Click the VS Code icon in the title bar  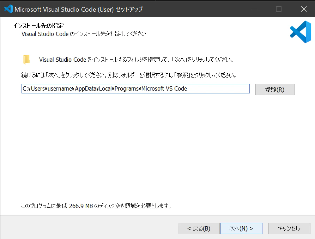(8, 9)
